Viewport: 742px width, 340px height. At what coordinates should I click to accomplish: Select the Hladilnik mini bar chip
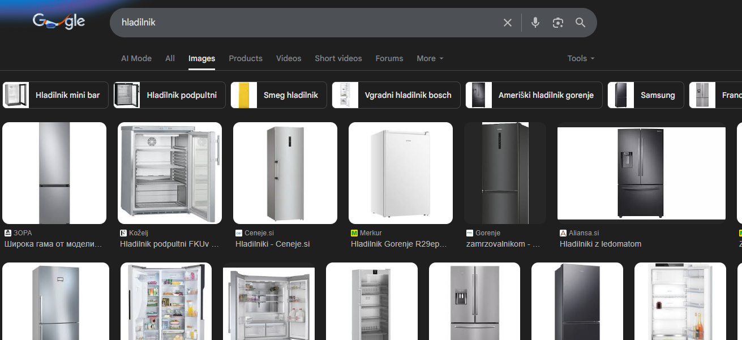pyautogui.click(x=55, y=95)
